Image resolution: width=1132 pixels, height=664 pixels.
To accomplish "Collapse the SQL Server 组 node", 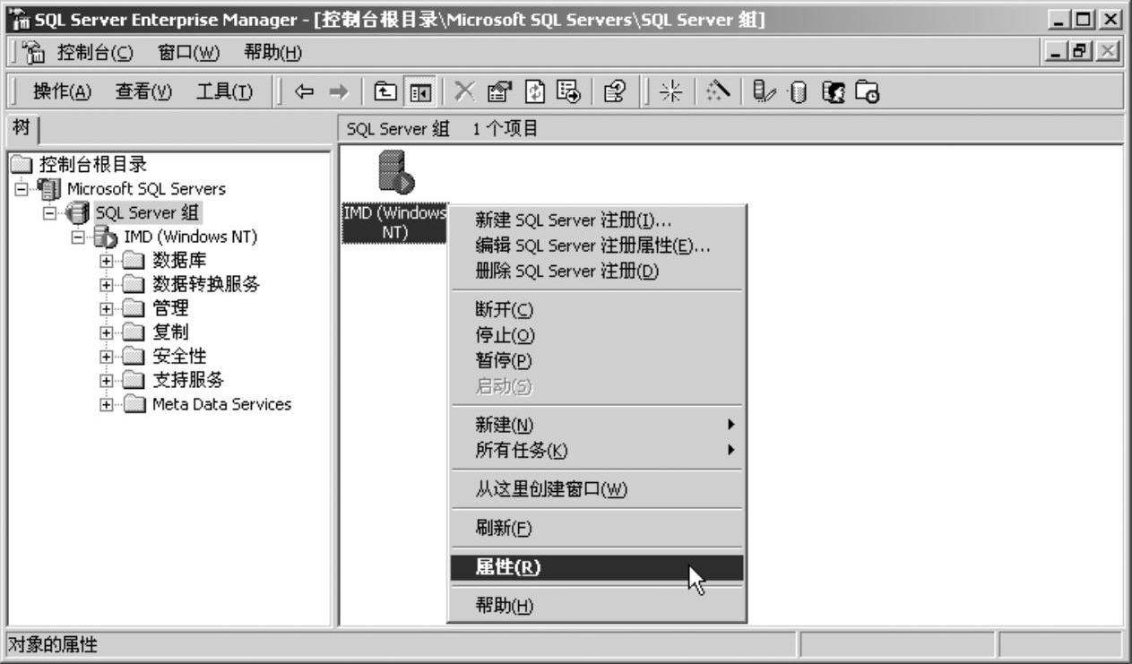I will (x=50, y=213).
